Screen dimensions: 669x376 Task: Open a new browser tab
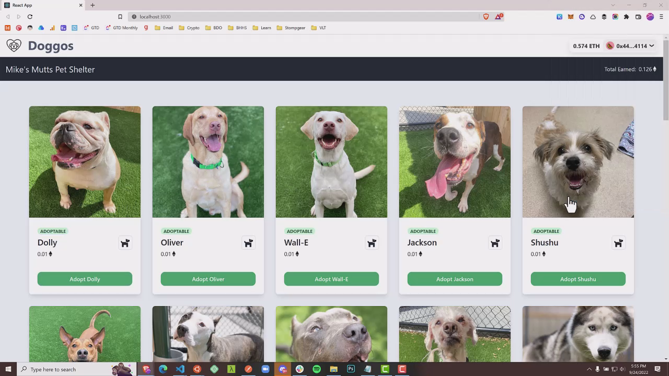click(93, 5)
